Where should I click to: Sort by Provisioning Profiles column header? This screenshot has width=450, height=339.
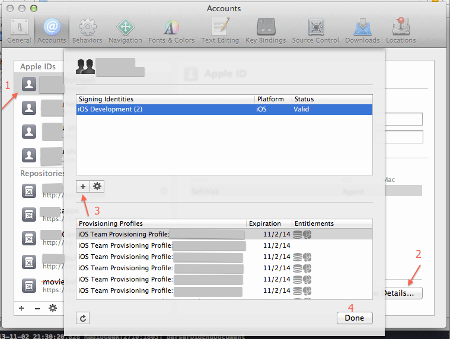[161, 223]
